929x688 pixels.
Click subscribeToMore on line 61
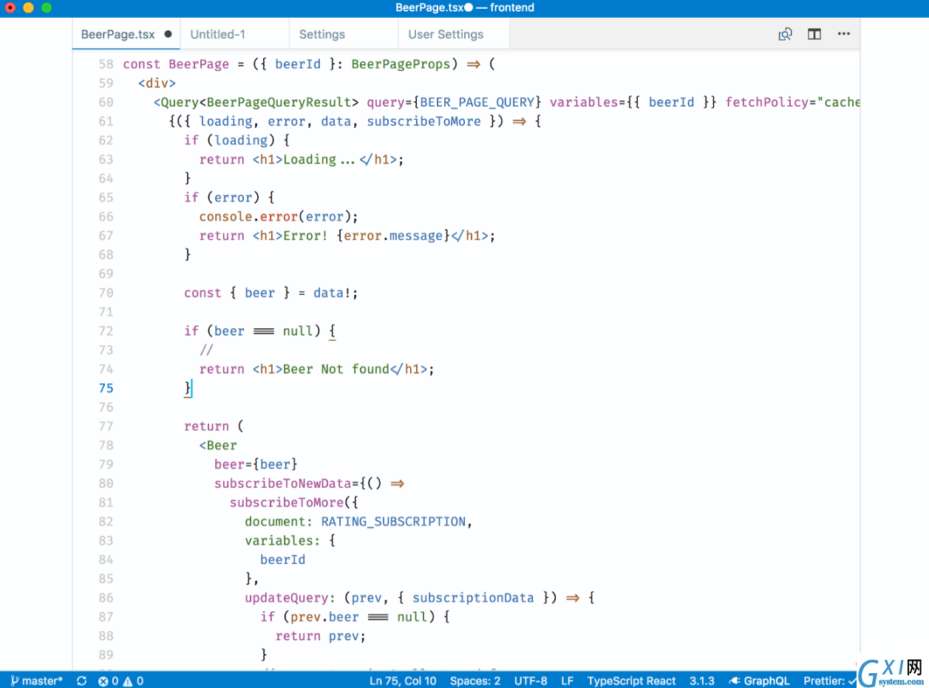pos(423,121)
